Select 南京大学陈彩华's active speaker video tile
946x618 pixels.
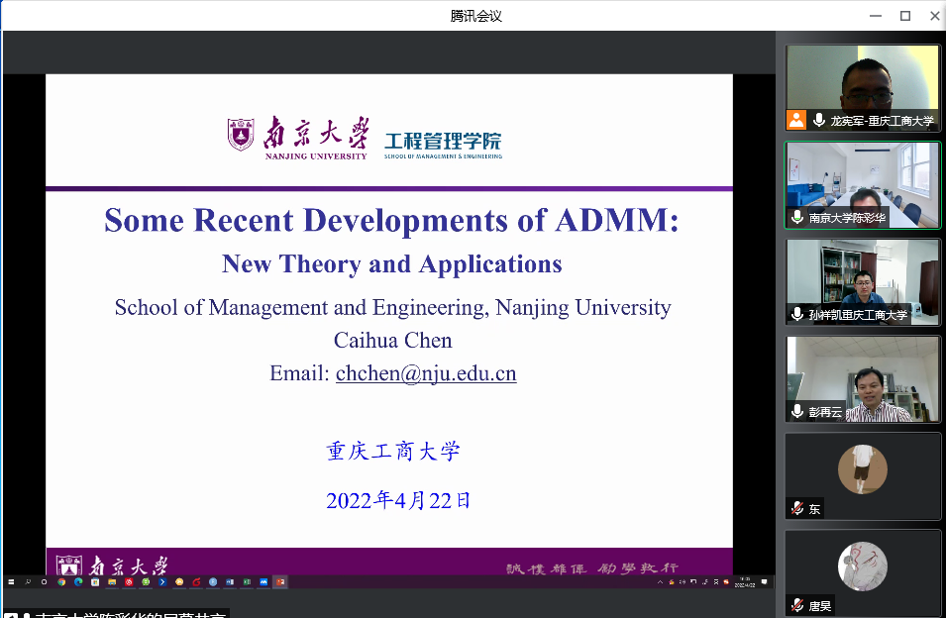point(862,178)
